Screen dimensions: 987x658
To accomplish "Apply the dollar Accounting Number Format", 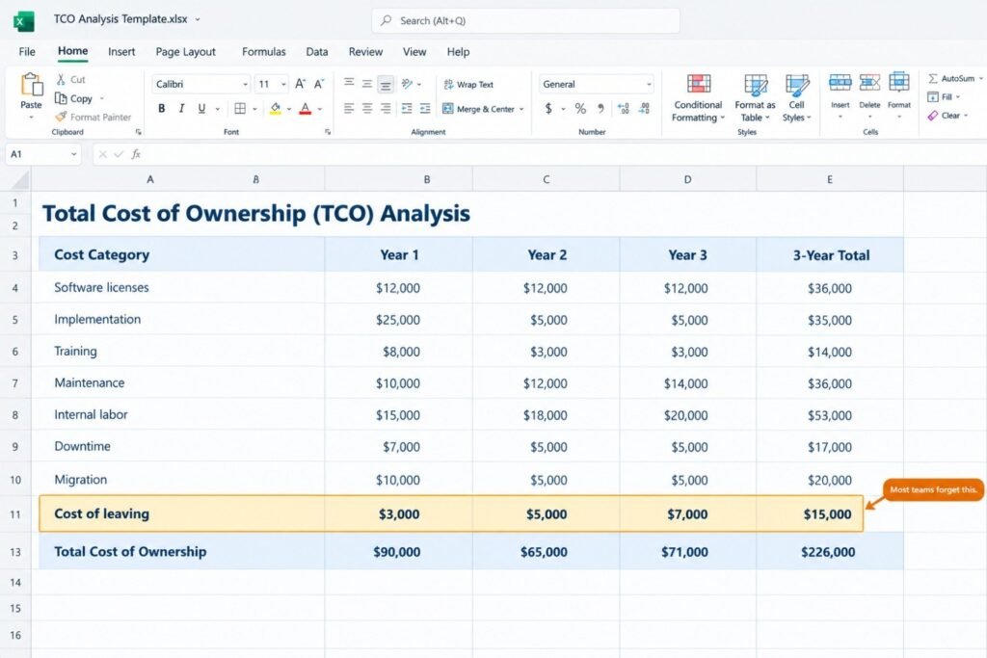I will [x=548, y=108].
